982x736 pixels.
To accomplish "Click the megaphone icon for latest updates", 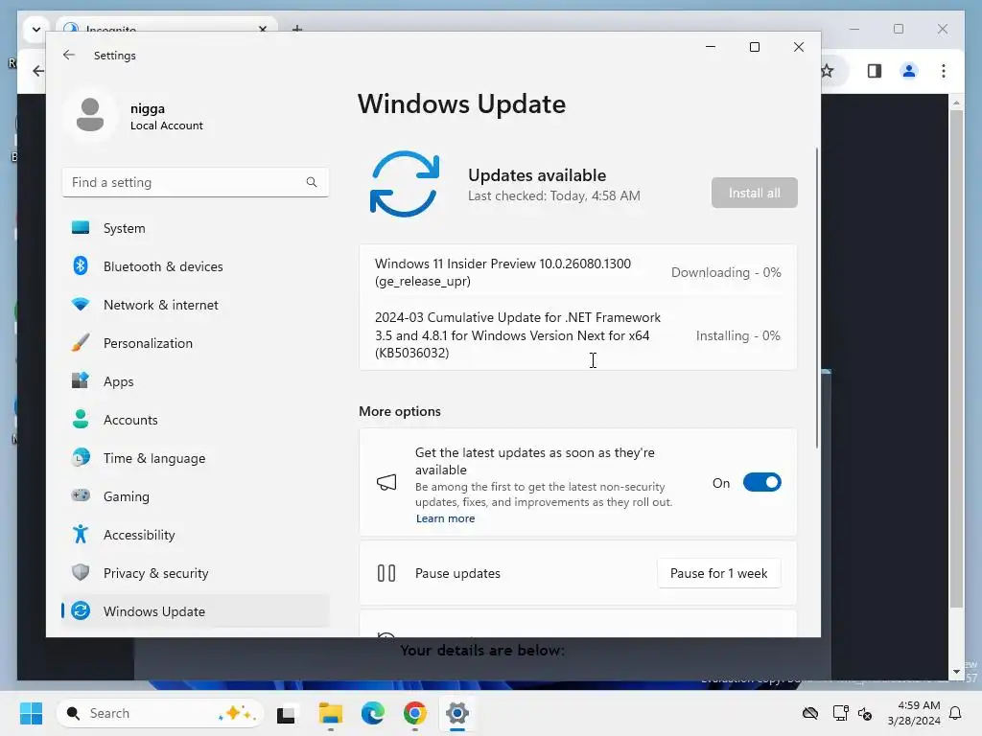I will tap(386, 483).
